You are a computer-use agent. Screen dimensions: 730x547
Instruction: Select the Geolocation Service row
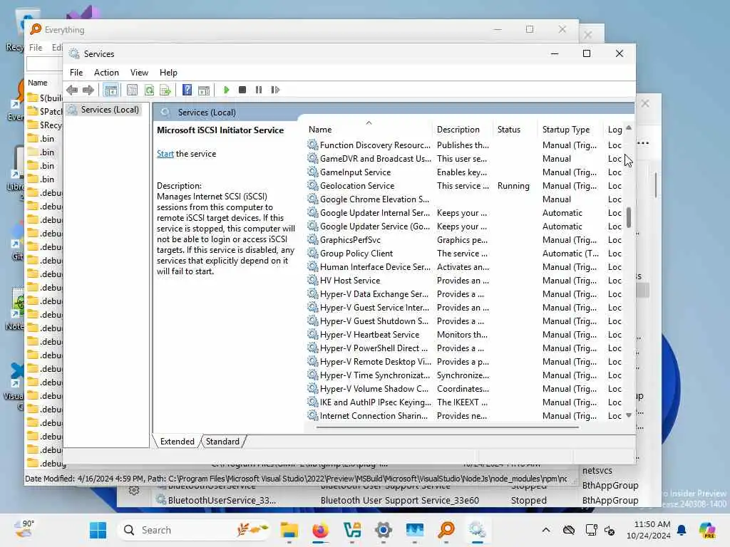click(465, 186)
